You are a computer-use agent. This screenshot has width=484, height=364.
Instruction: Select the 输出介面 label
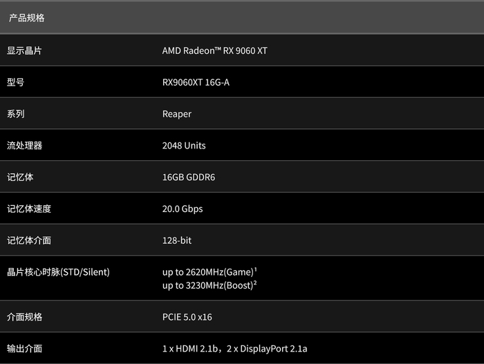pos(24,349)
